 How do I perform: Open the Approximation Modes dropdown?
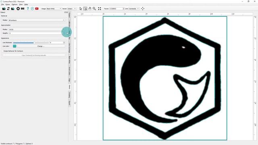37,29
